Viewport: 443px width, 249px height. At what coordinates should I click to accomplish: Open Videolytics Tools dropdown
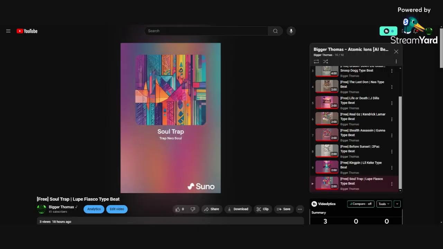[384, 204]
